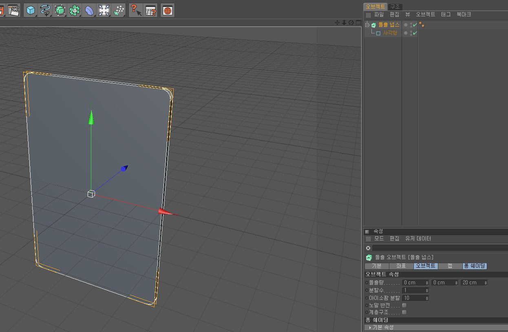508x332 pixels.
Task: Select the 사각형 object row
Action: click(x=390, y=33)
